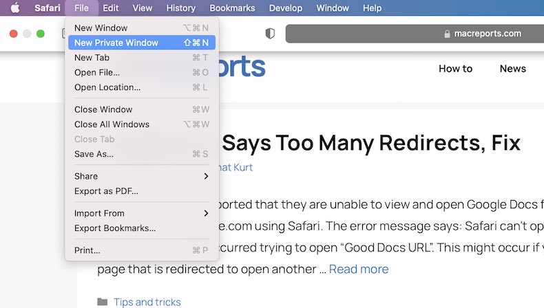The height and width of the screenshot is (308, 544).
Task: Open the History menu
Action: point(180,8)
